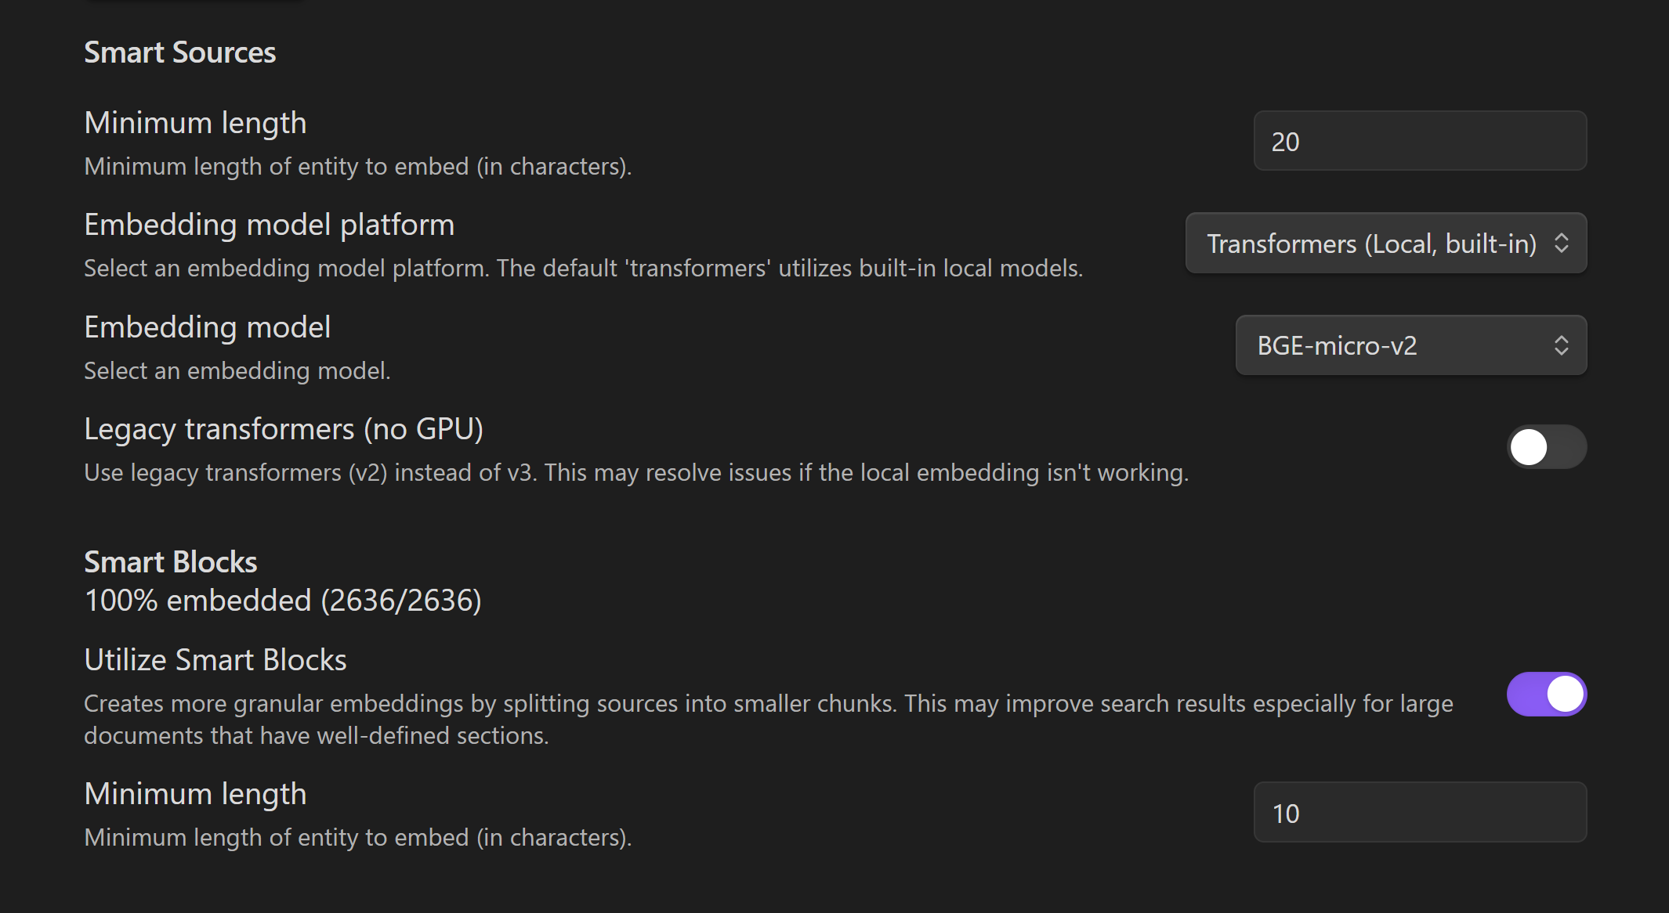1669x913 pixels.
Task: Open the Embedding model platform dropdown
Action: pos(1371,244)
